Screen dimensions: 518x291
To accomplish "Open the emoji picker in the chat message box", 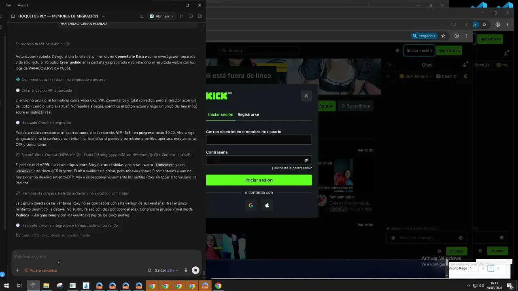I will point(461,238).
